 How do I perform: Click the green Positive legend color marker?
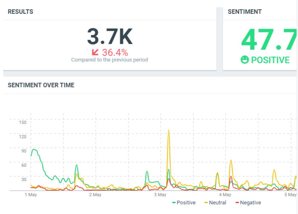(174, 203)
